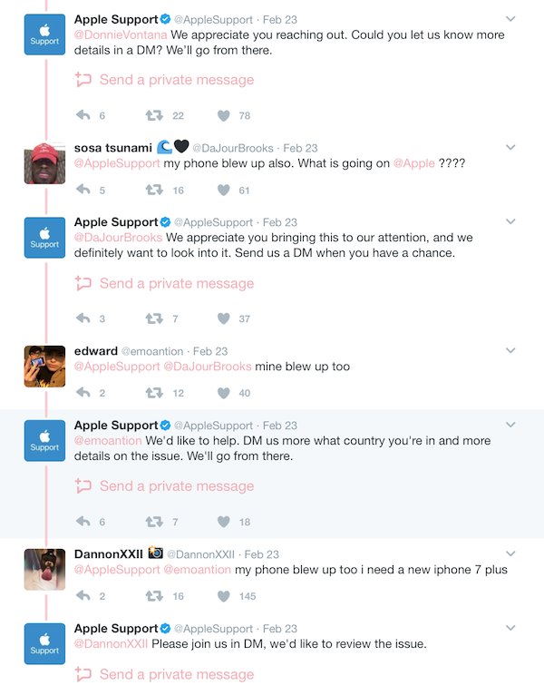The height and width of the screenshot is (695, 544).
Task: Open more options on sosa tsunami's tweet
Action: (510, 147)
